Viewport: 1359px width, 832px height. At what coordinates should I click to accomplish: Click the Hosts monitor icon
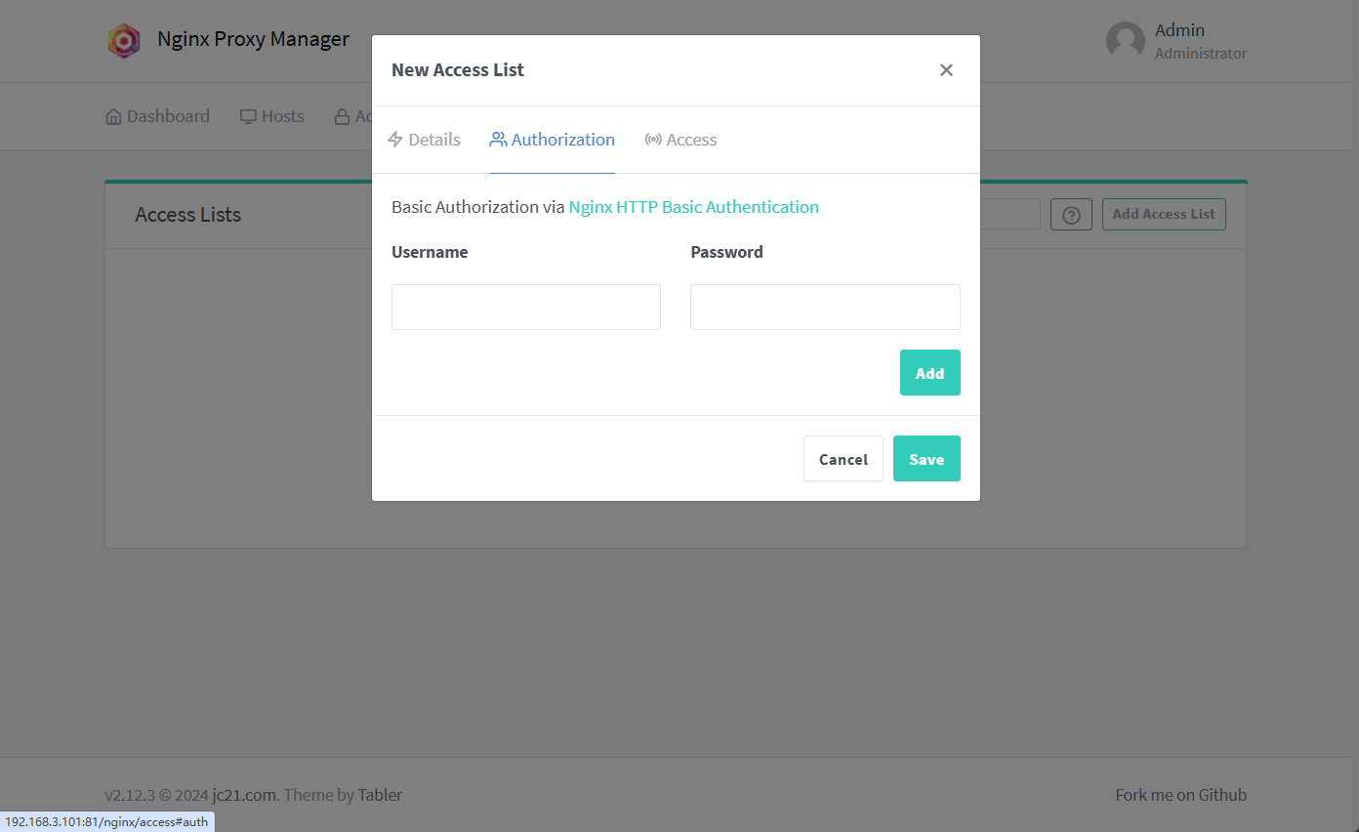click(249, 117)
